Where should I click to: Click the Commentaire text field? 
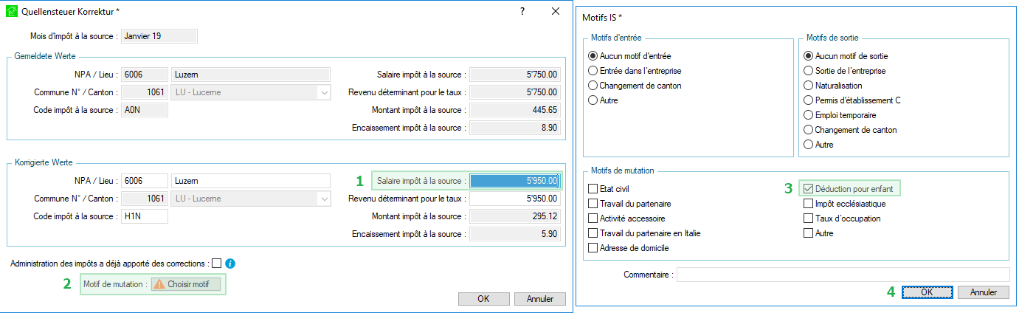843,275
